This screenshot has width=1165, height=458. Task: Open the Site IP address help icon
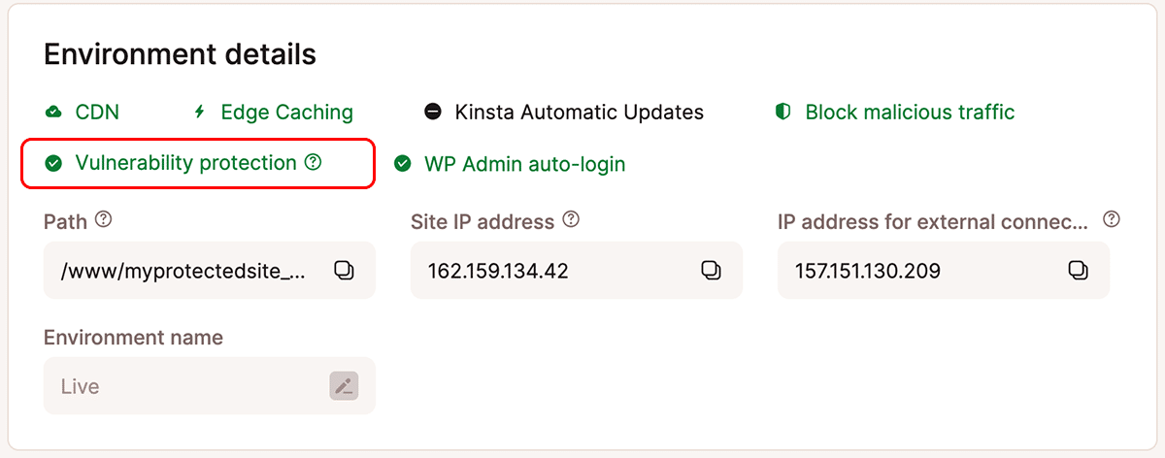tap(571, 220)
